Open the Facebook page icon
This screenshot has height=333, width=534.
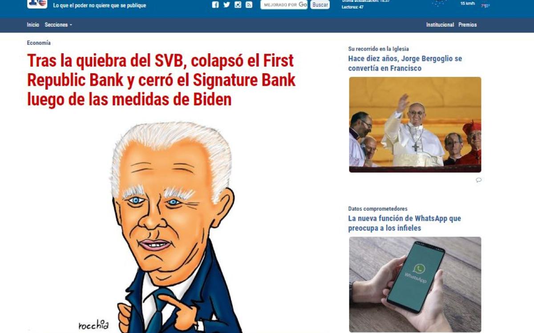point(215,5)
